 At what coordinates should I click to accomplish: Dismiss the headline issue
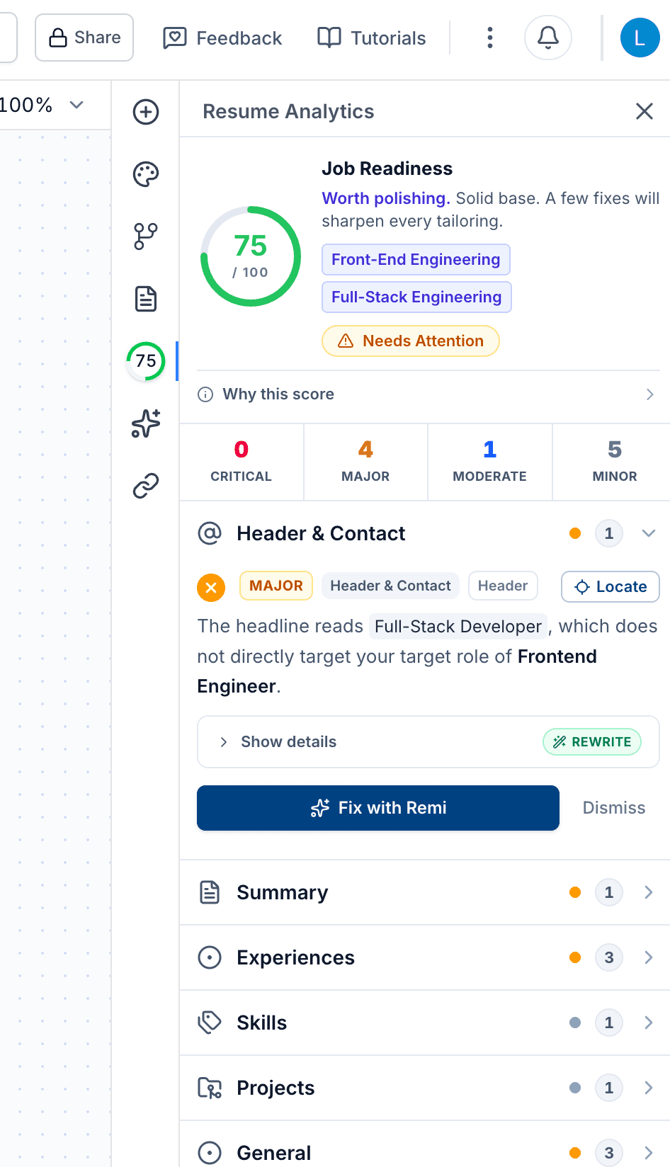[614, 808]
